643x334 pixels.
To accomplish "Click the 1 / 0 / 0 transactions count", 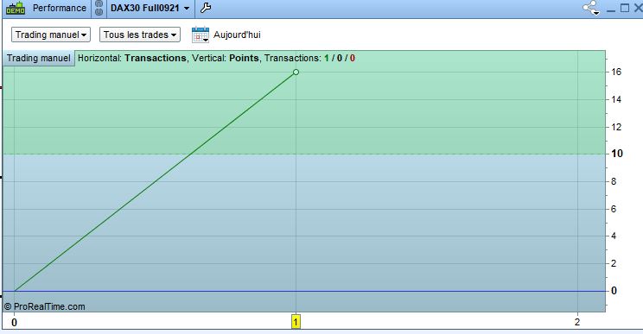I will click(340, 58).
